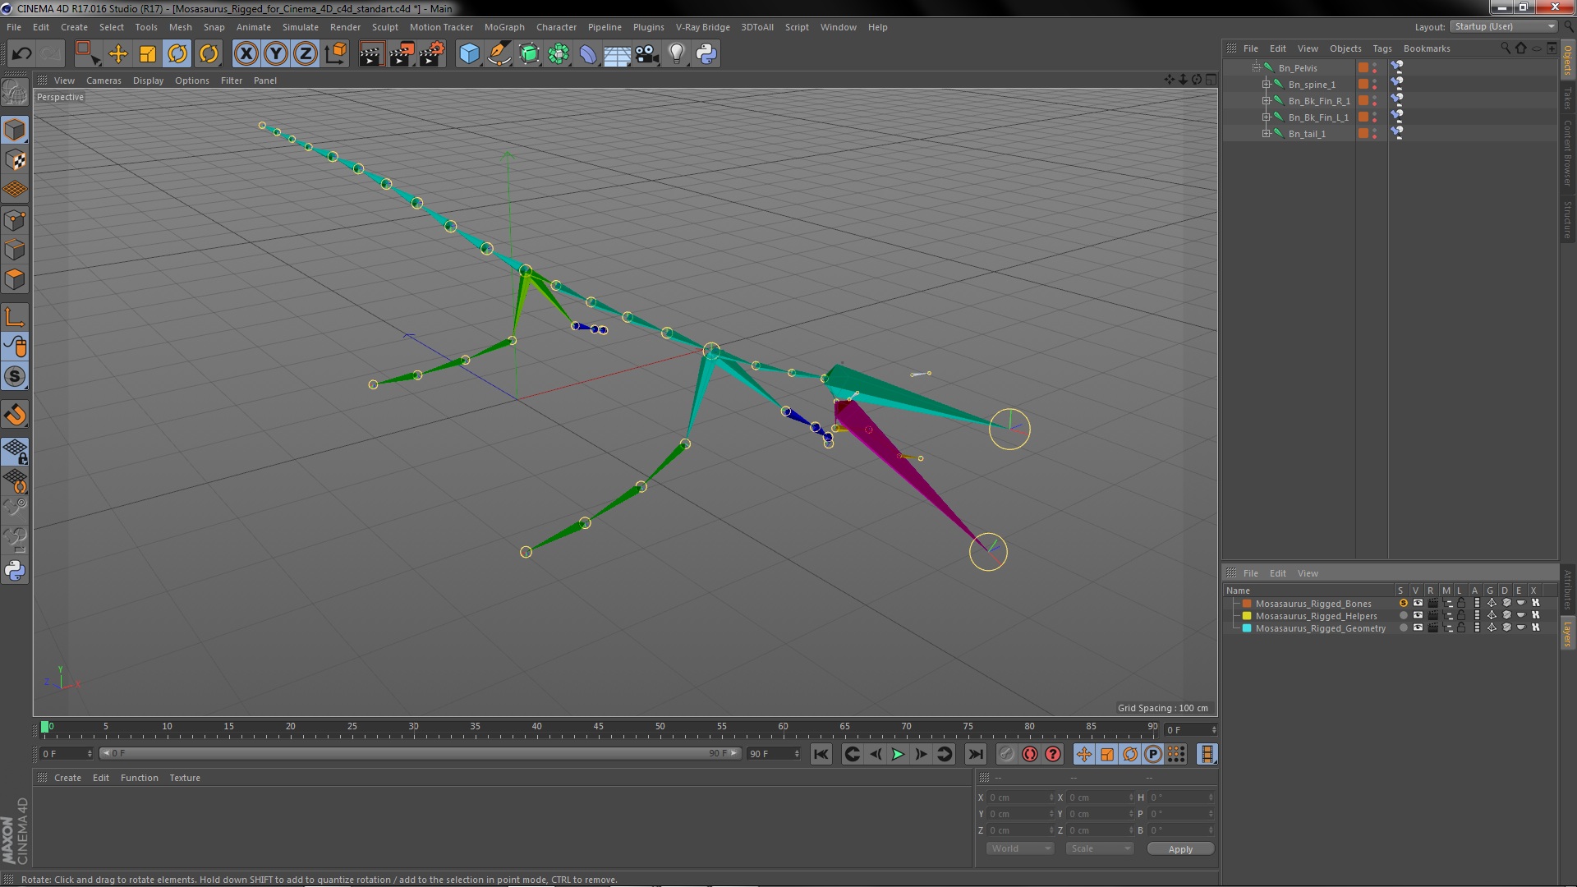Click the Coordinate System icon
The height and width of the screenshot is (887, 1577).
336,54
